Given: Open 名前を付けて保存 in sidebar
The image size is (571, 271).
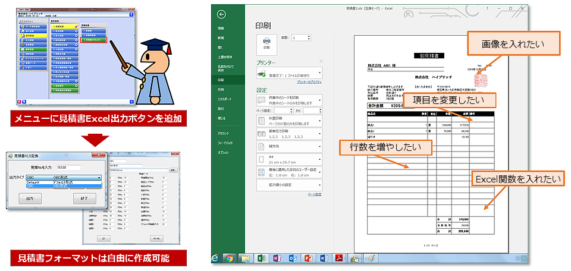Looking at the screenshot, I should pos(226,68).
